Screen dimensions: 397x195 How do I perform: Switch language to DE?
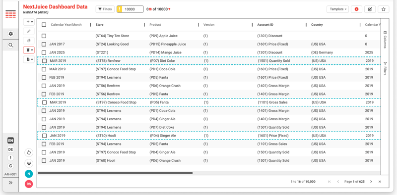click(10, 149)
